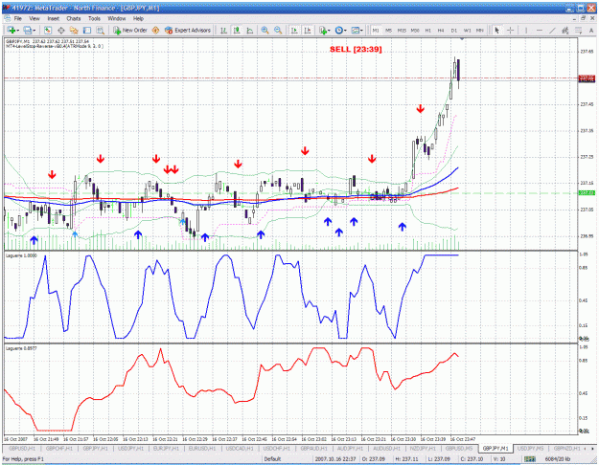
Task: Open the File menu
Action: point(17,18)
